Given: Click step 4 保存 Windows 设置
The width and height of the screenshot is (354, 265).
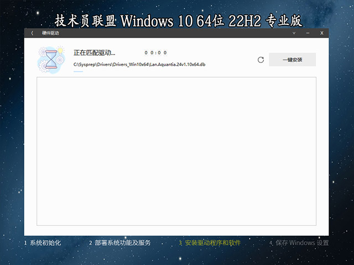Looking at the screenshot, I should 299,243.
